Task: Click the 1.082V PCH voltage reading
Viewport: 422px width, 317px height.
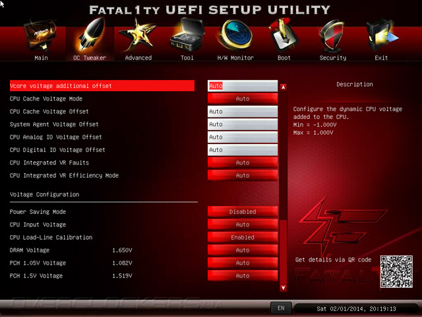Action: pos(122,263)
